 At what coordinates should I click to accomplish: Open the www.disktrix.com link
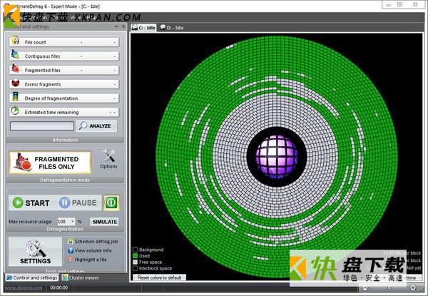point(24,287)
